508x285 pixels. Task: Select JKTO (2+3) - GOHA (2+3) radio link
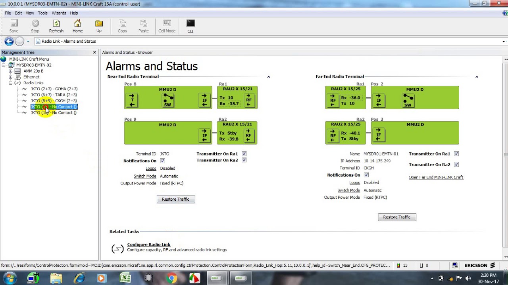point(54,89)
